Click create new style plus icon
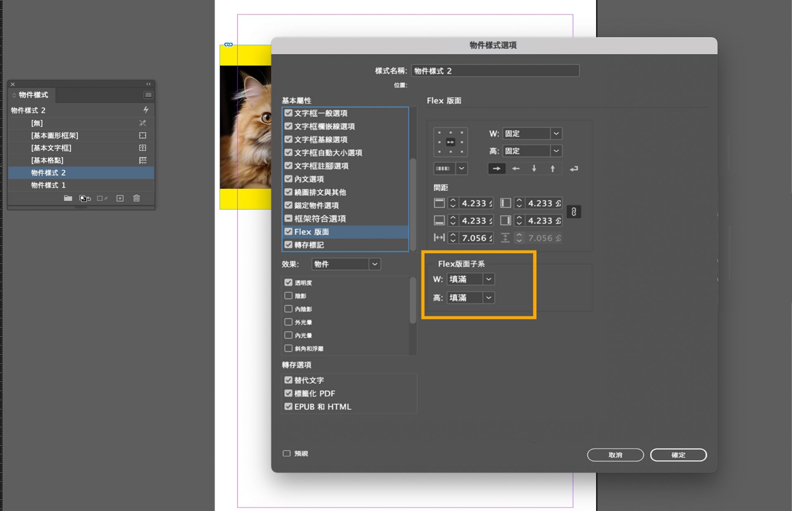Image resolution: width=792 pixels, height=511 pixels. pos(120,198)
